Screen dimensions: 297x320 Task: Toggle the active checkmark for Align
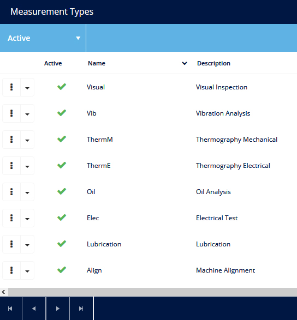click(62, 270)
